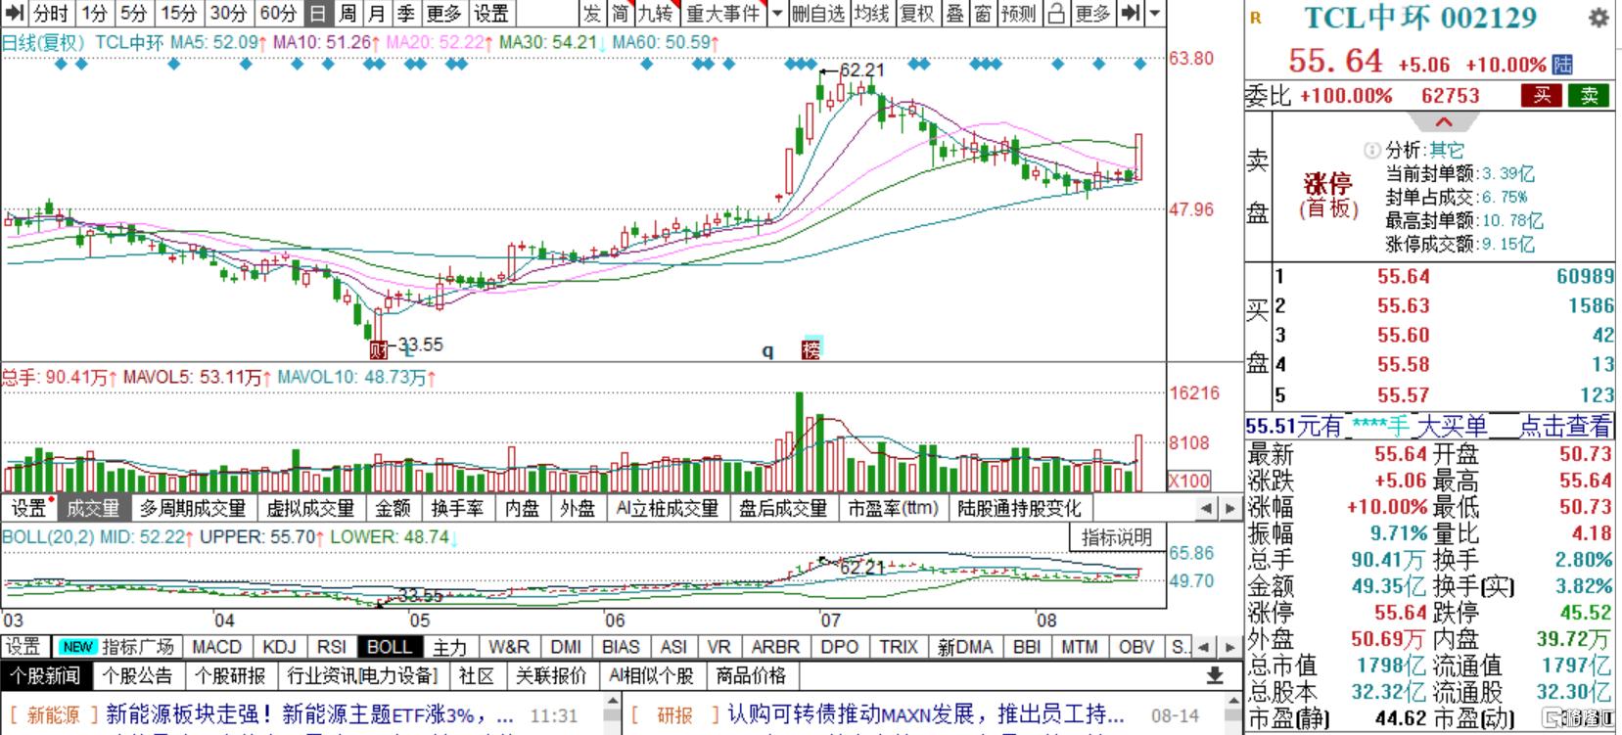Image resolution: width=1622 pixels, height=735 pixels.
Task: Open 更多 tools in right toolbar
Action: click(1092, 13)
